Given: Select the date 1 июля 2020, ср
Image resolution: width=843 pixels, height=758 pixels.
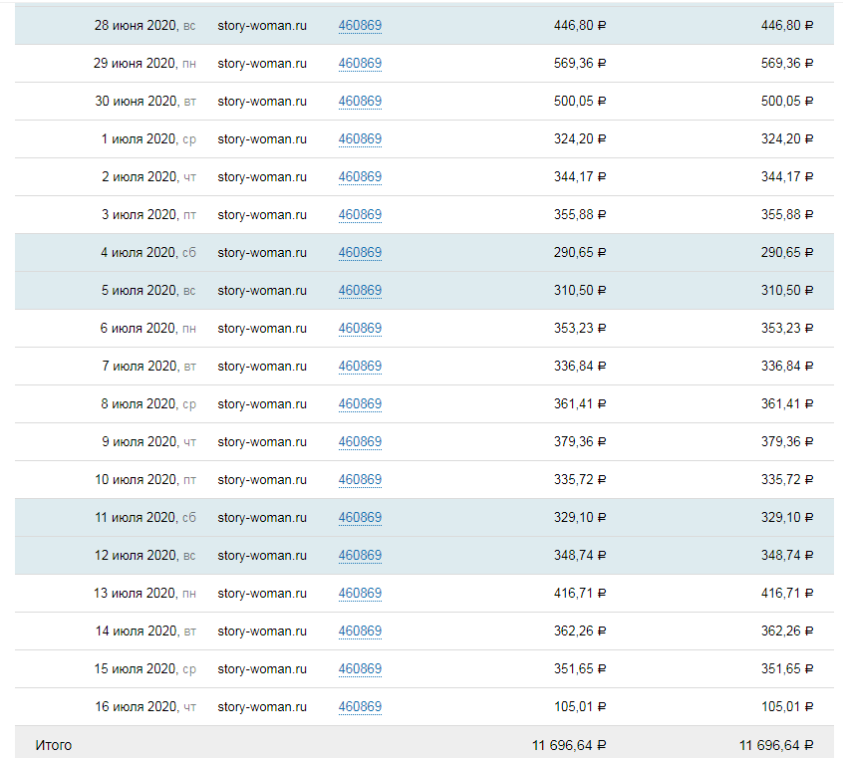Looking at the screenshot, I should (x=148, y=139).
